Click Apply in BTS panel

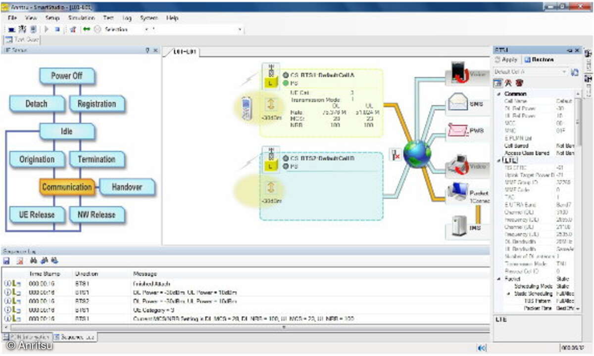click(506, 59)
